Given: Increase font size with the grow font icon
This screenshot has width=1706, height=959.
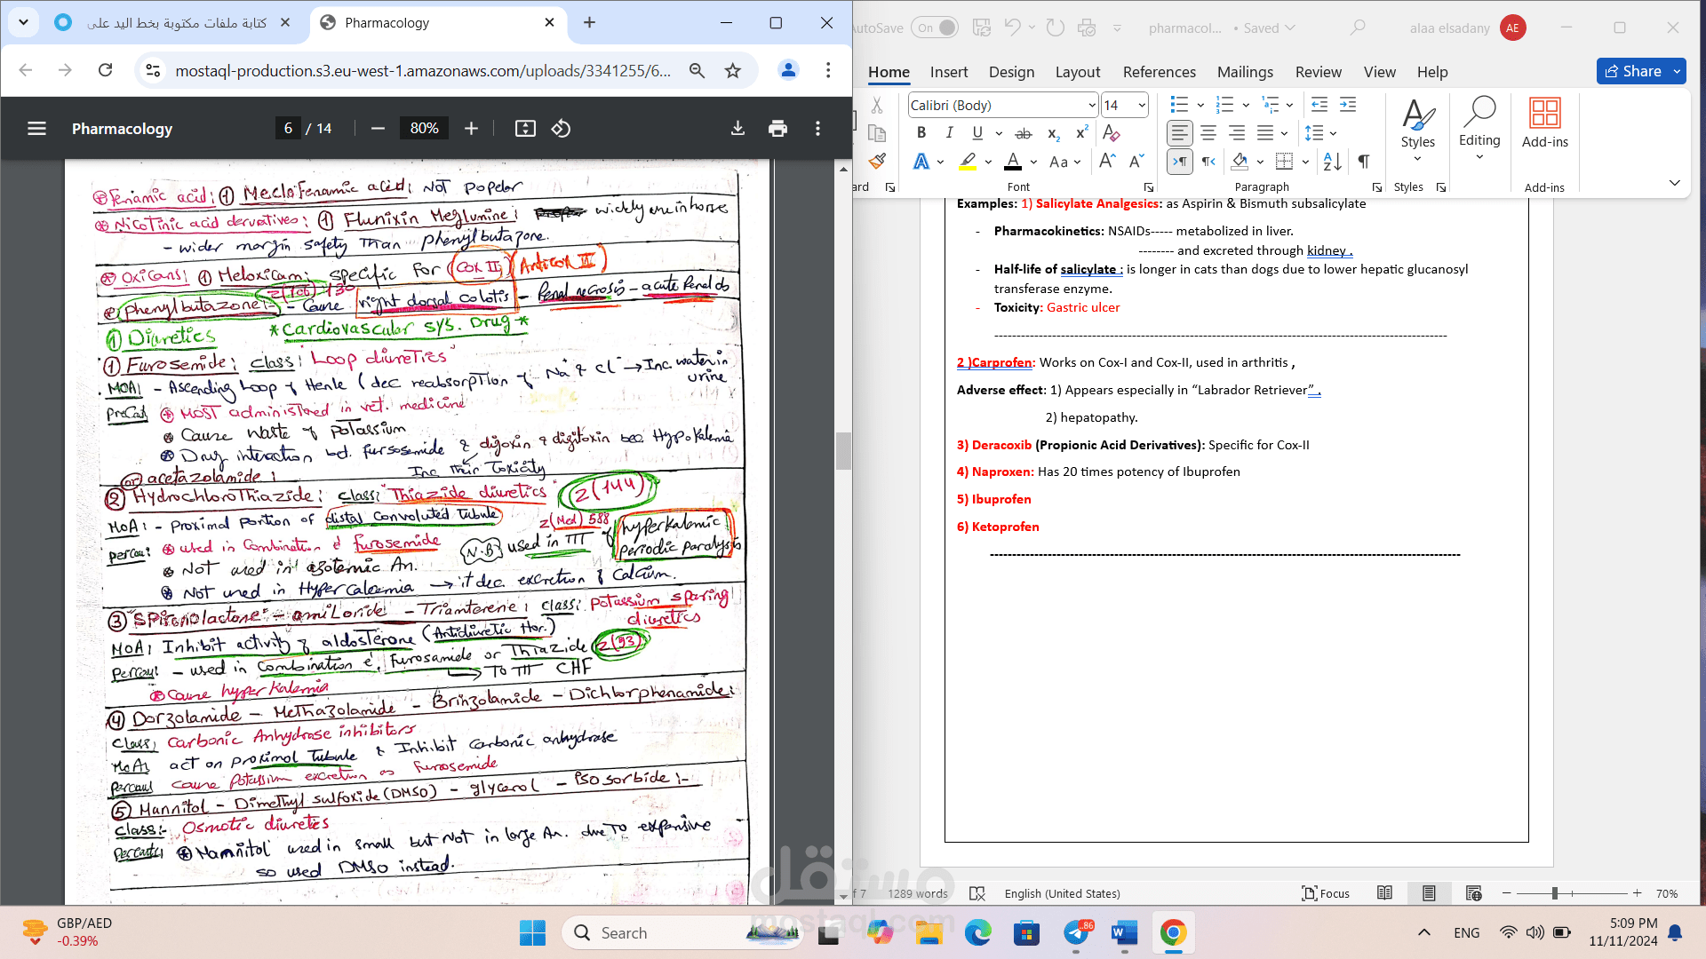Looking at the screenshot, I should (1107, 161).
